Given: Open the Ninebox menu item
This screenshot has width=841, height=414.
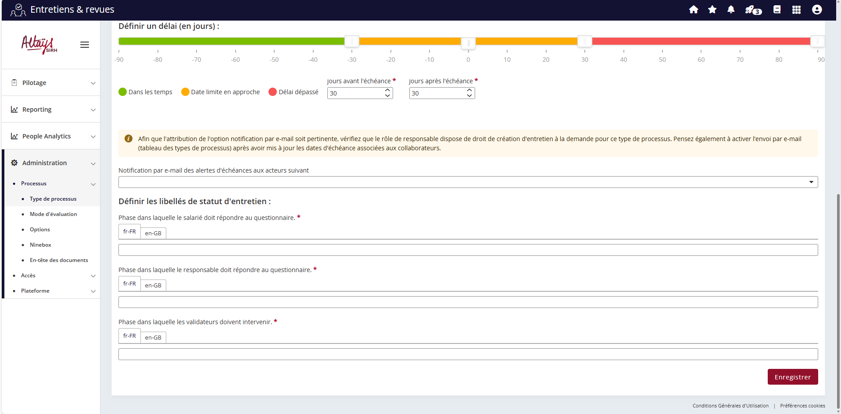Looking at the screenshot, I should tap(40, 245).
